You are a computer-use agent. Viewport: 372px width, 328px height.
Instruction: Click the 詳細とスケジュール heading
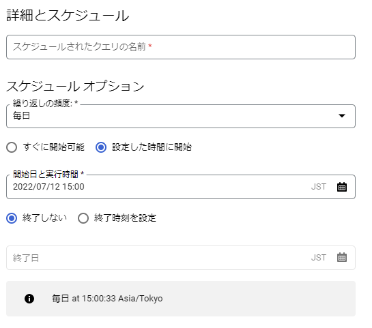(x=68, y=16)
